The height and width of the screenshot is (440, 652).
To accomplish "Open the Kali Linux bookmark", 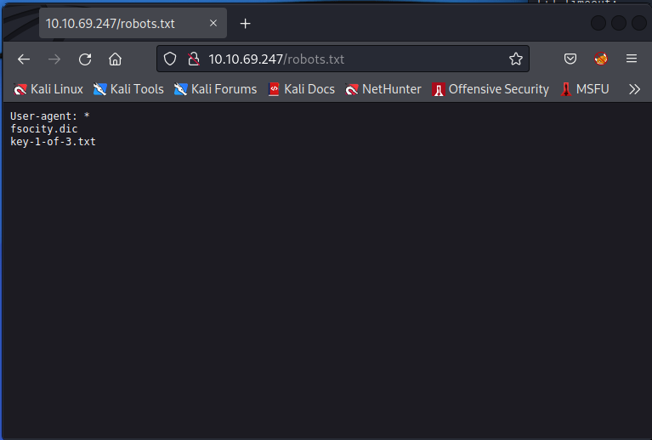I will 48,88.
